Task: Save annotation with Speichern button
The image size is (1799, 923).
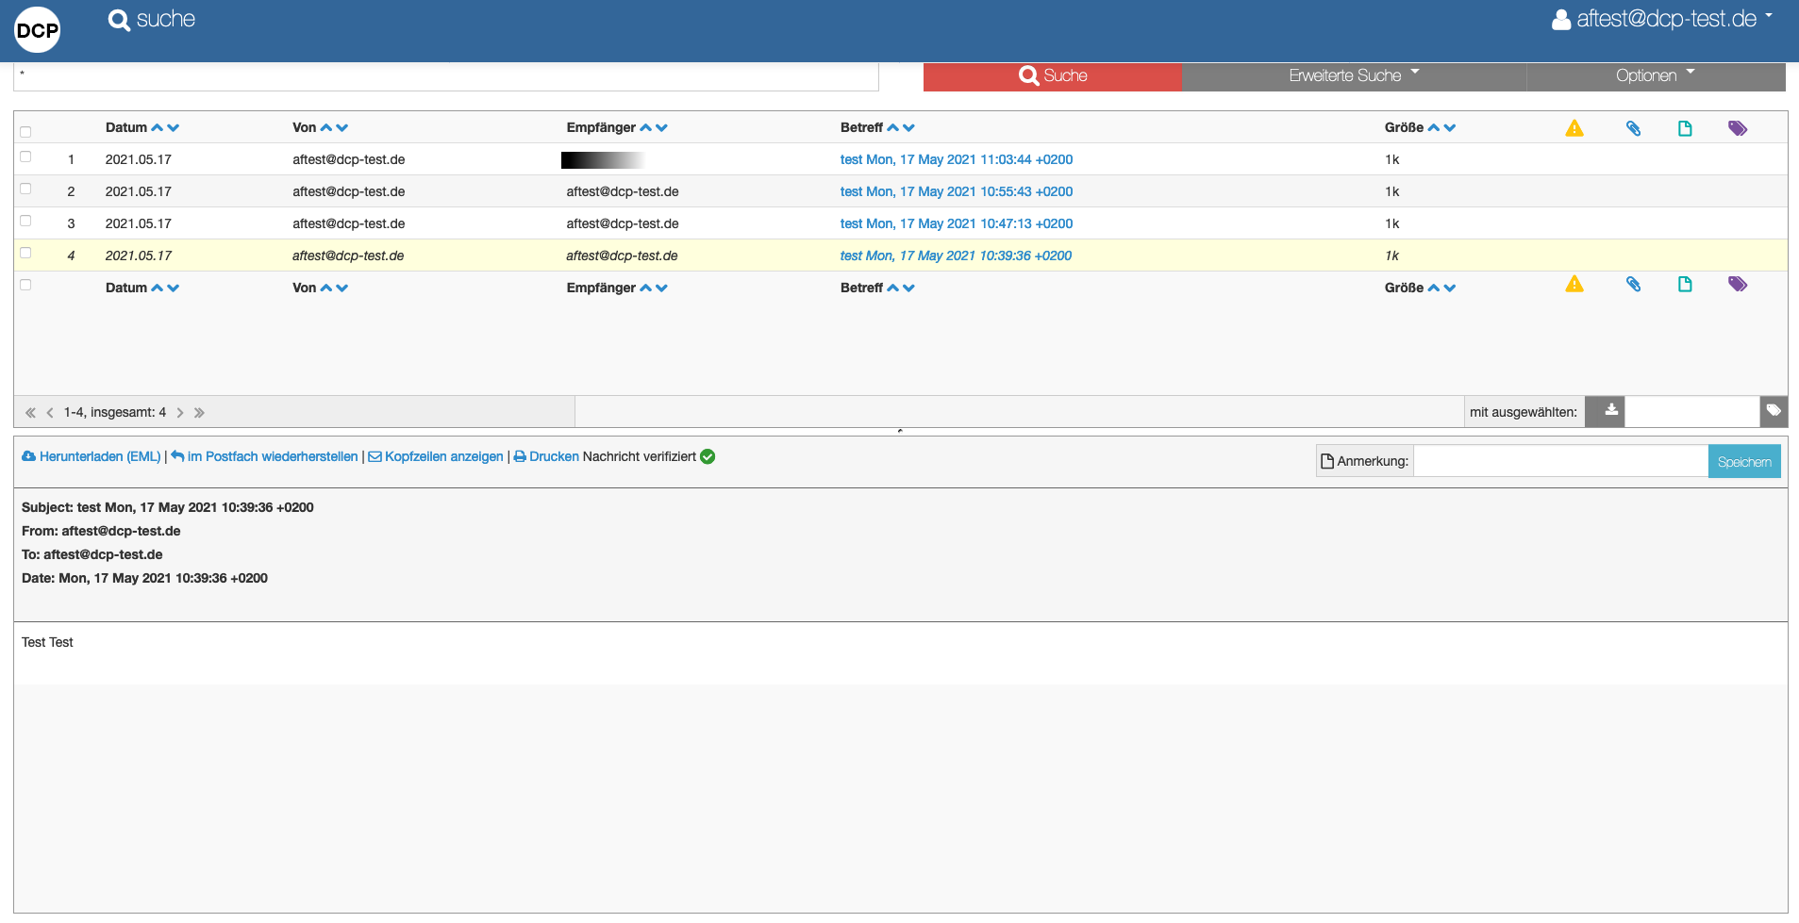Action: click(x=1744, y=461)
